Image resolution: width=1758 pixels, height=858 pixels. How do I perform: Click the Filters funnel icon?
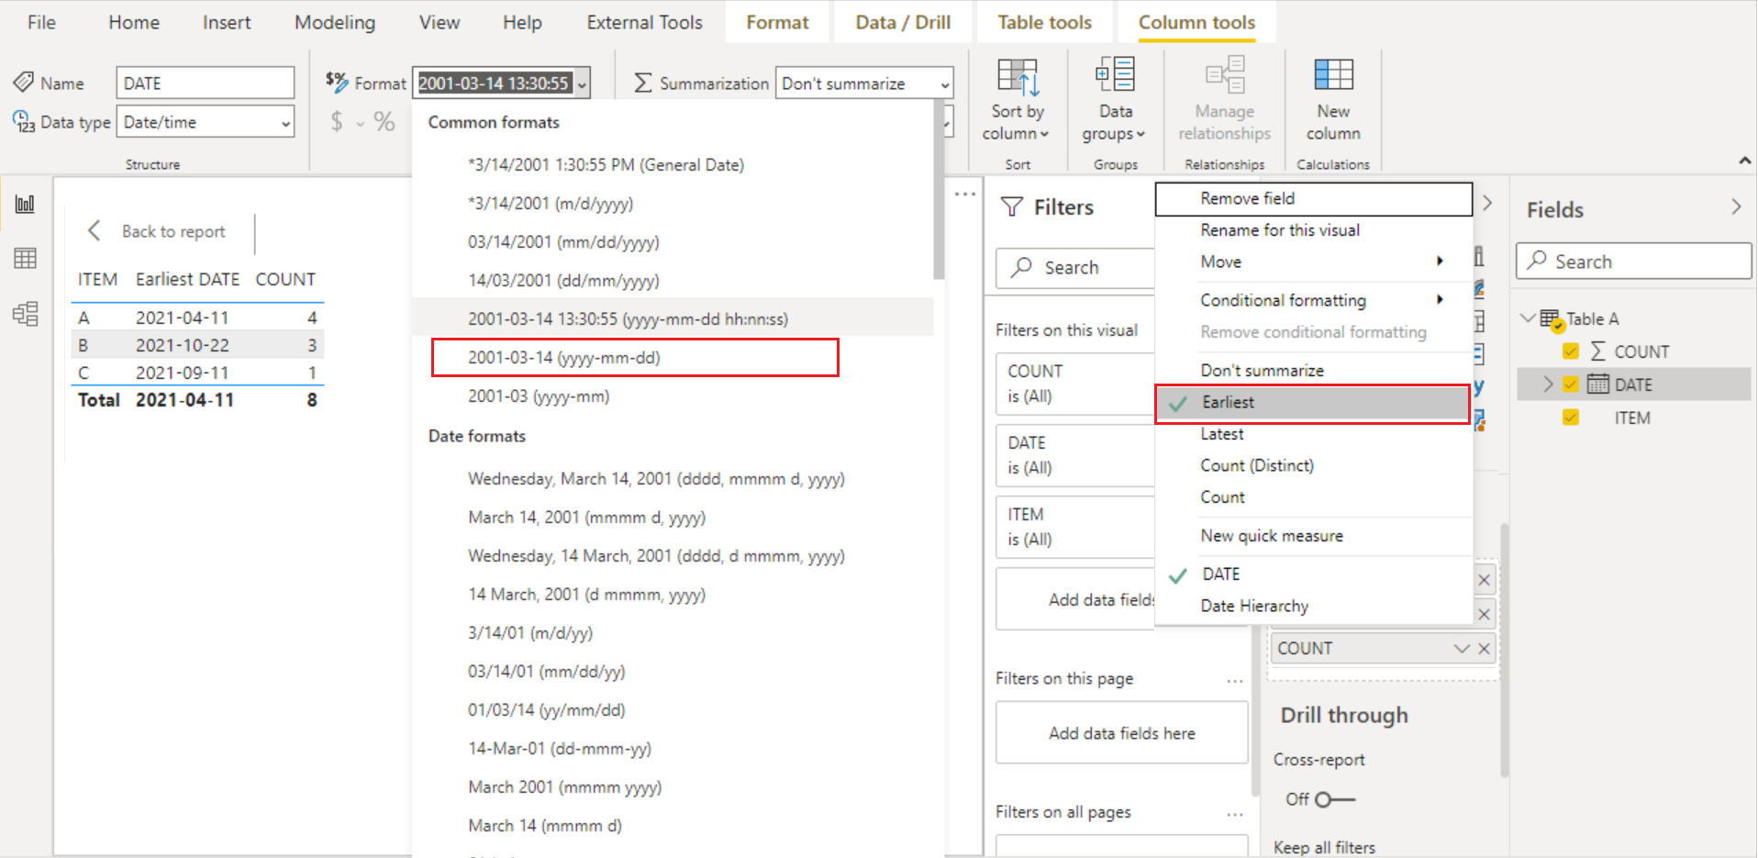[x=1012, y=207]
